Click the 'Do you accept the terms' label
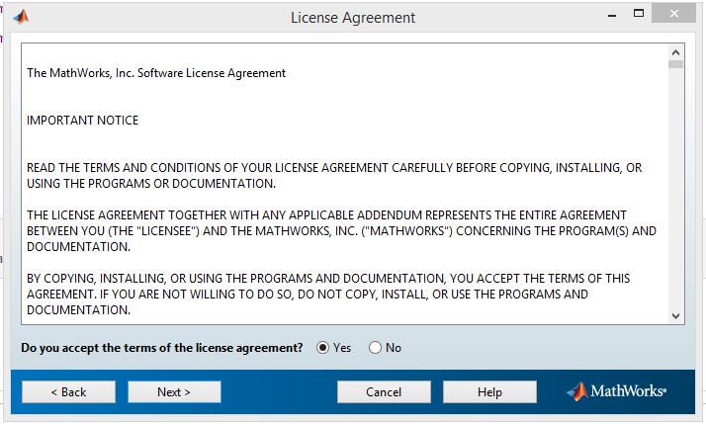Image resolution: width=706 pixels, height=424 pixels. click(x=161, y=348)
